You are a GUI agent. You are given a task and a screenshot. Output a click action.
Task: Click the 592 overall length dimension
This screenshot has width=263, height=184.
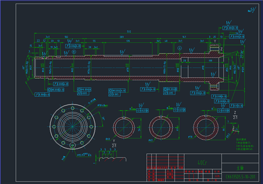point(129,32)
